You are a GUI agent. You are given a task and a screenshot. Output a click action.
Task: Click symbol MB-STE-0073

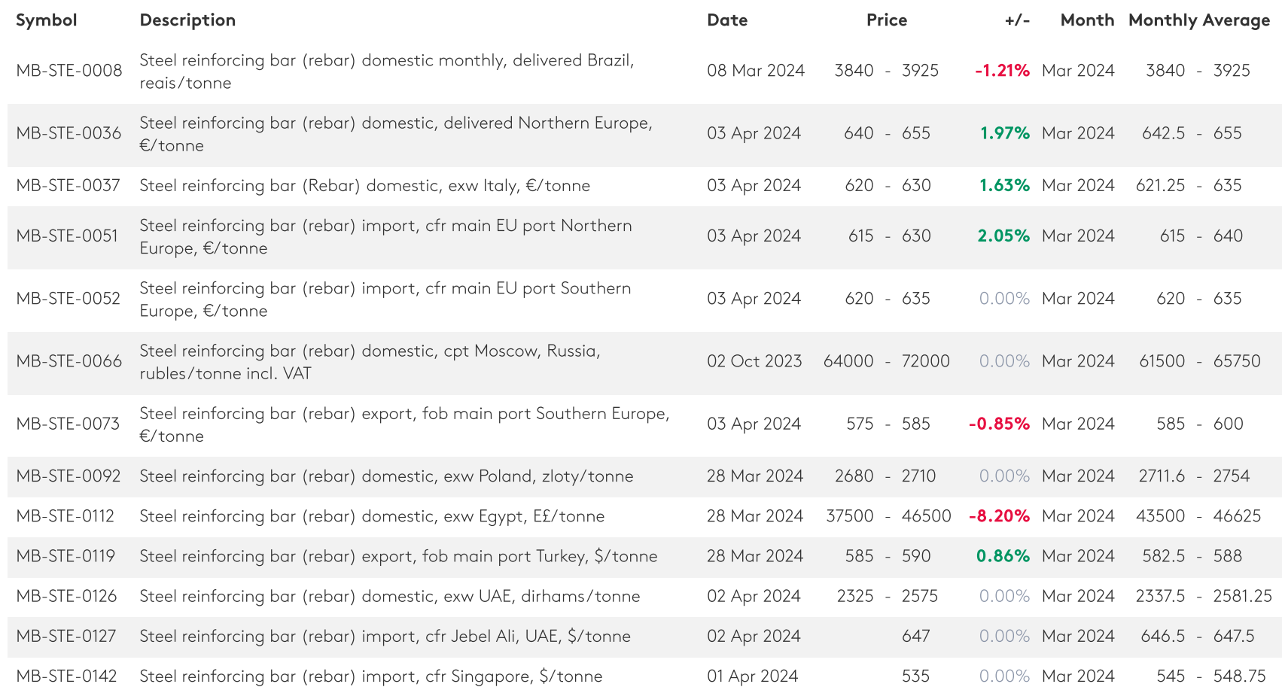(68, 424)
